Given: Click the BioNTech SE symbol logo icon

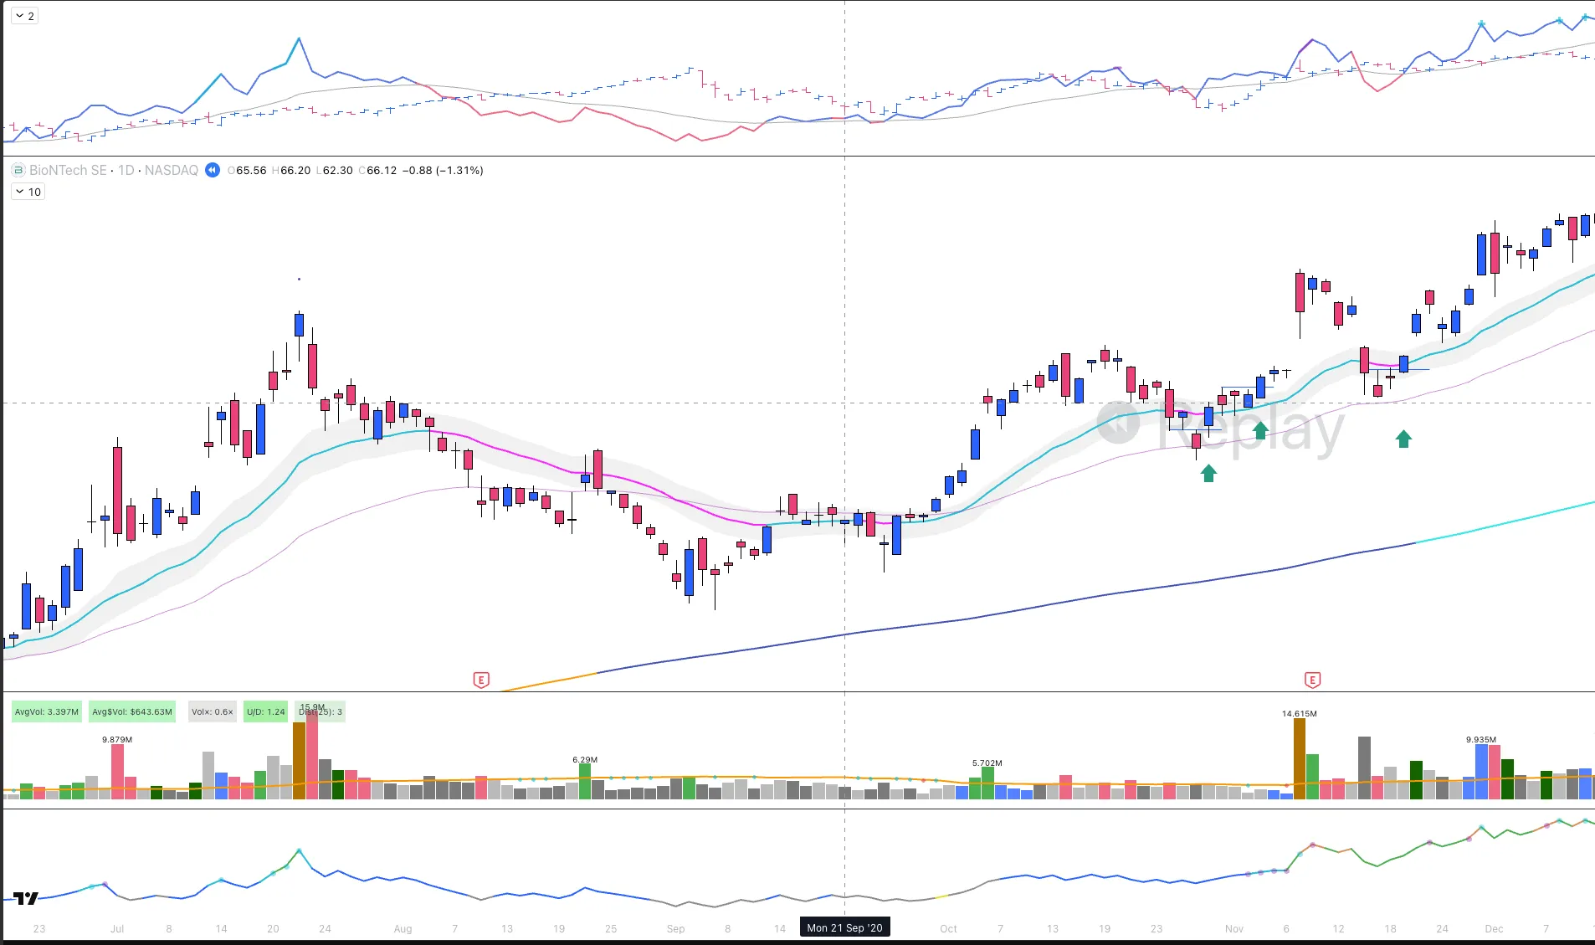Looking at the screenshot, I should coord(18,170).
